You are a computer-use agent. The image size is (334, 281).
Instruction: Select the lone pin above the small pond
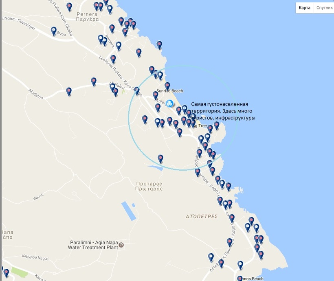click(160, 158)
